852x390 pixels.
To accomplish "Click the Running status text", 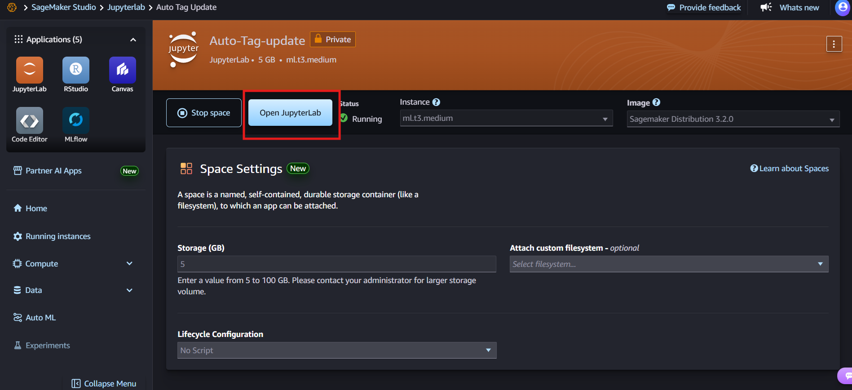I will pos(367,119).
